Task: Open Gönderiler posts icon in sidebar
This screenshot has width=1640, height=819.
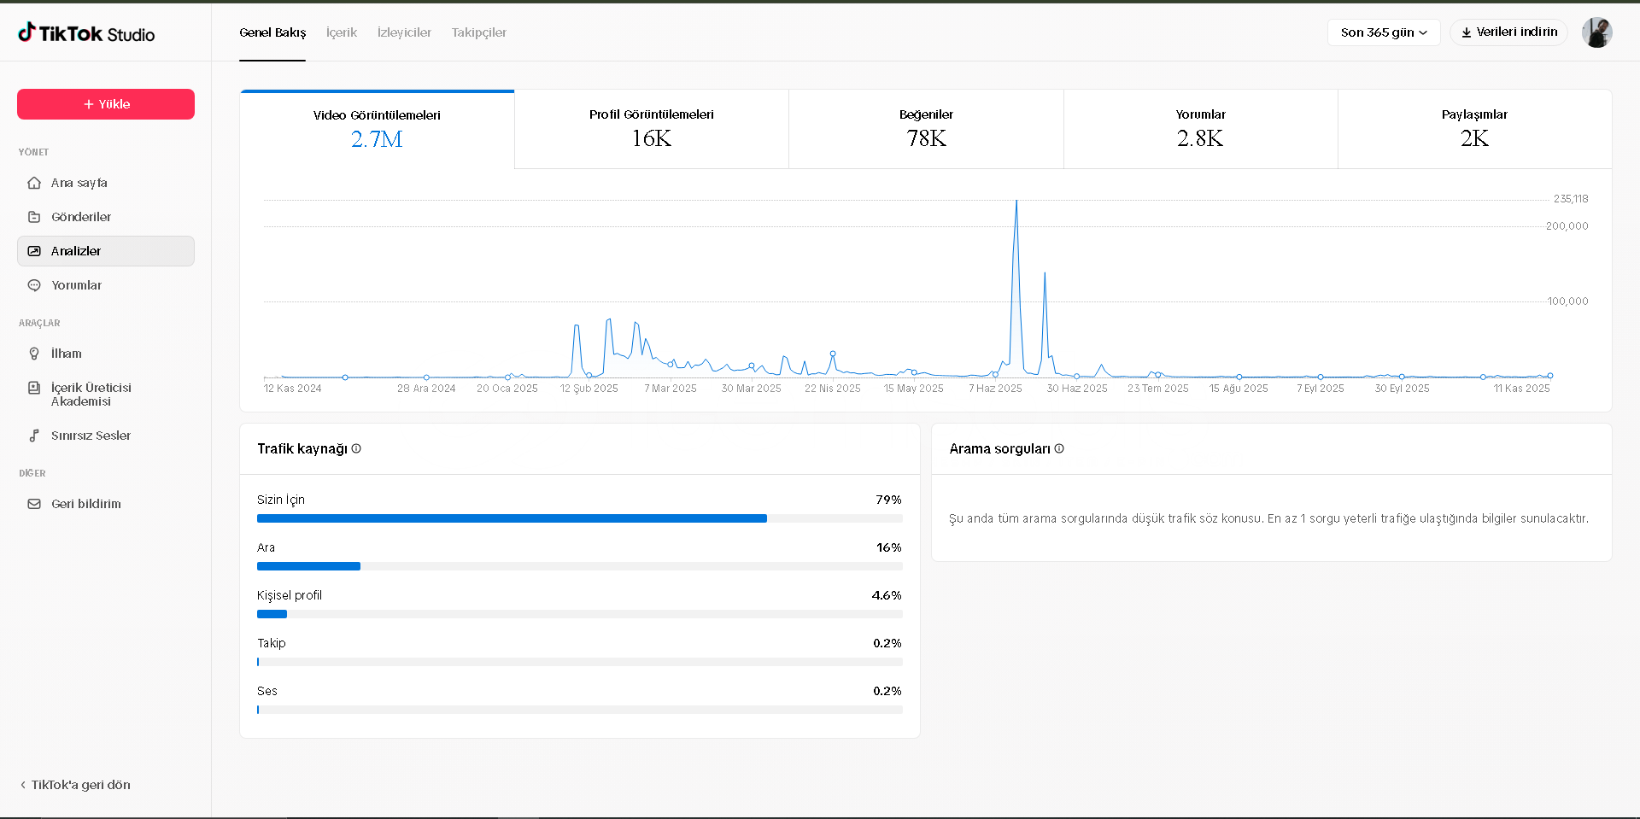Action: (34, 217)
